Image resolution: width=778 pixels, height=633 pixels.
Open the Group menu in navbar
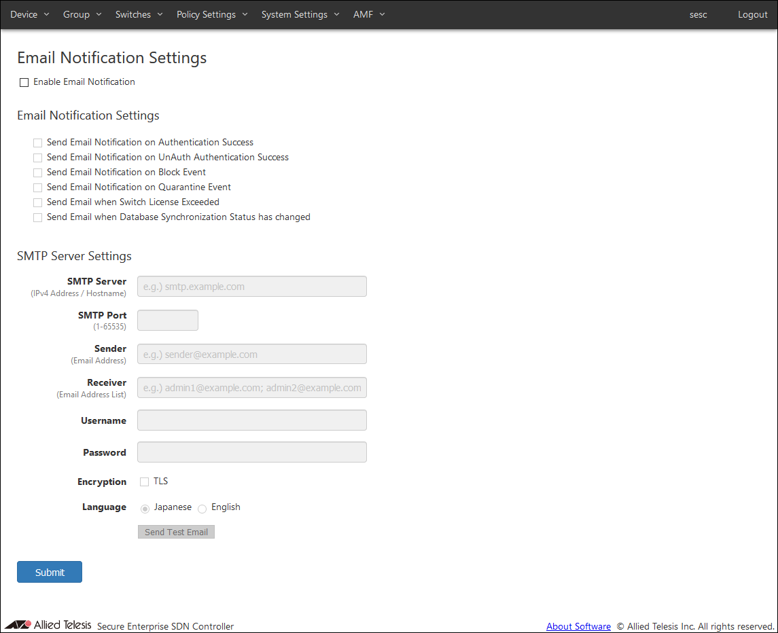(x=82, y=14)
